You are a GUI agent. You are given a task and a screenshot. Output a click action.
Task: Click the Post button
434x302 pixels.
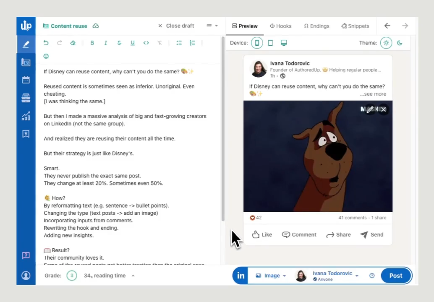(395, 276)
